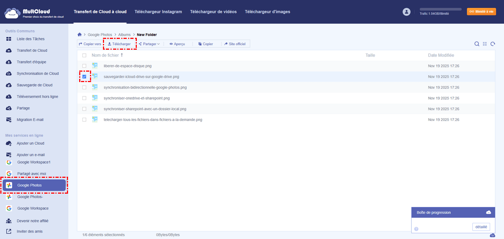Click the file icon of synchroniser-onedrive-et-sharepoint.png
This screenshot has width=504, height=239.
[x=95, y=98]
